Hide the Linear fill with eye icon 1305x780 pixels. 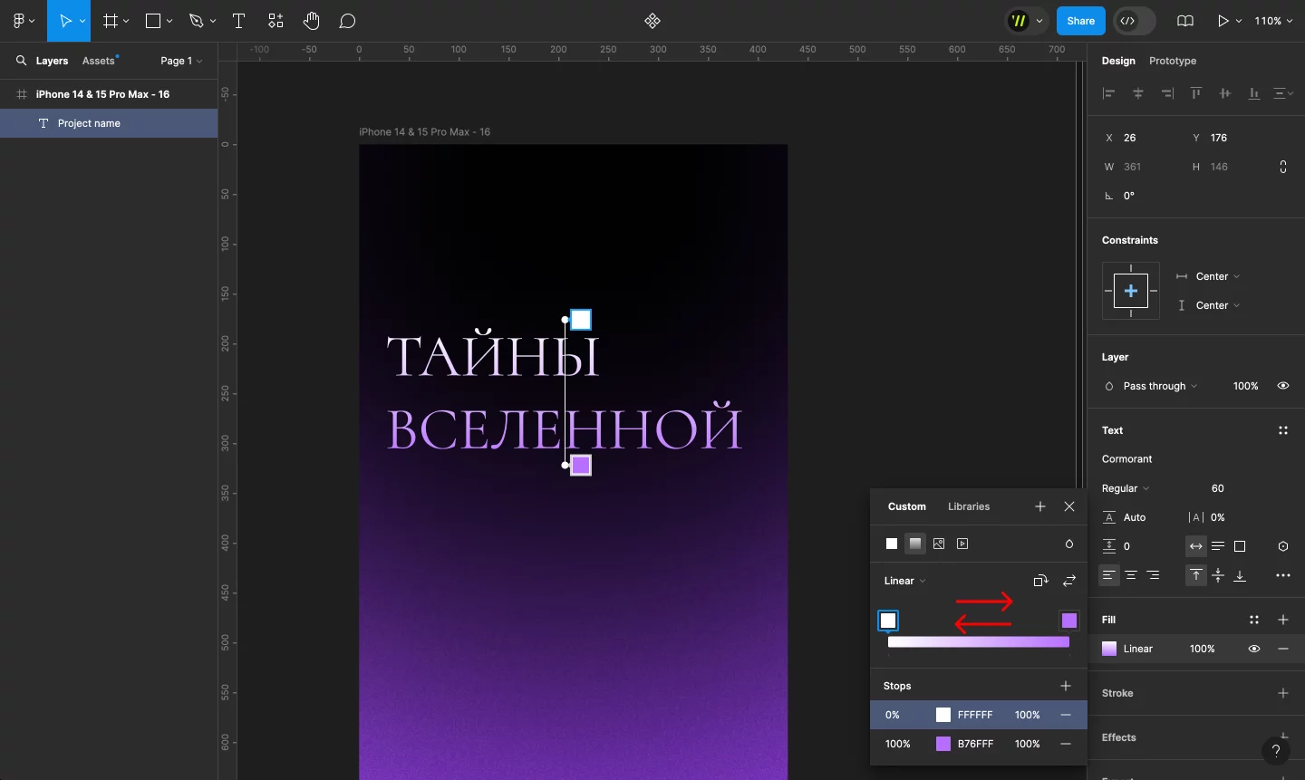coord(1254,649)
